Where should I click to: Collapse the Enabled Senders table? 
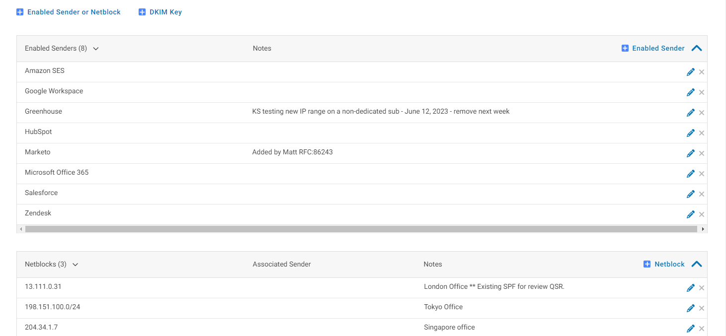tap(697, 48)
